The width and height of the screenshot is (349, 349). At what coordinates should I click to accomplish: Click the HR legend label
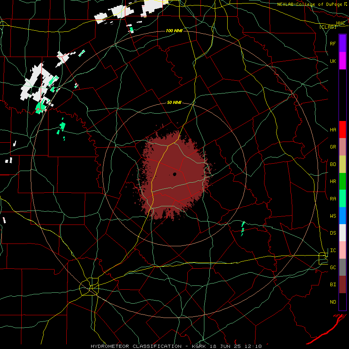coord(333,181)
